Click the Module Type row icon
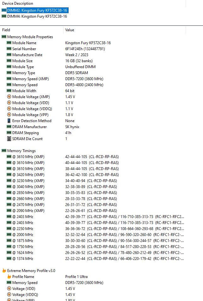 click(x=9, y=67)
